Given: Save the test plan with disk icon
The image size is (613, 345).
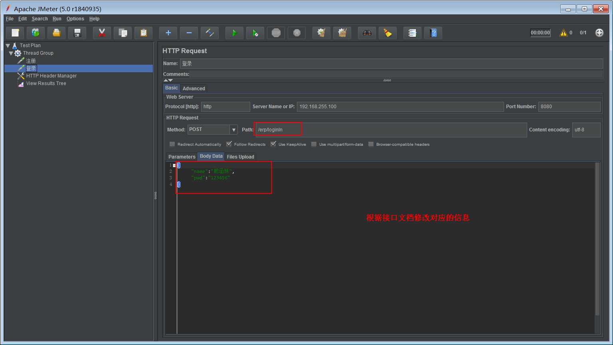Looking at the screenshot, I should [x=77, y=33].
